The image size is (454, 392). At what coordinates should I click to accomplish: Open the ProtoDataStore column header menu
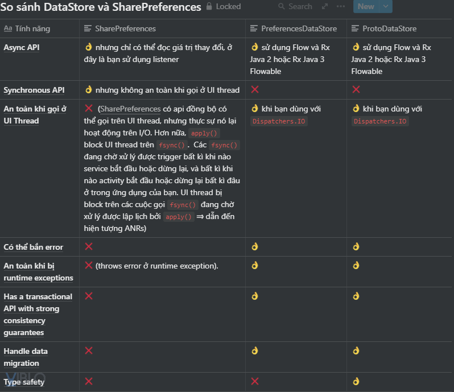point(390,28)
